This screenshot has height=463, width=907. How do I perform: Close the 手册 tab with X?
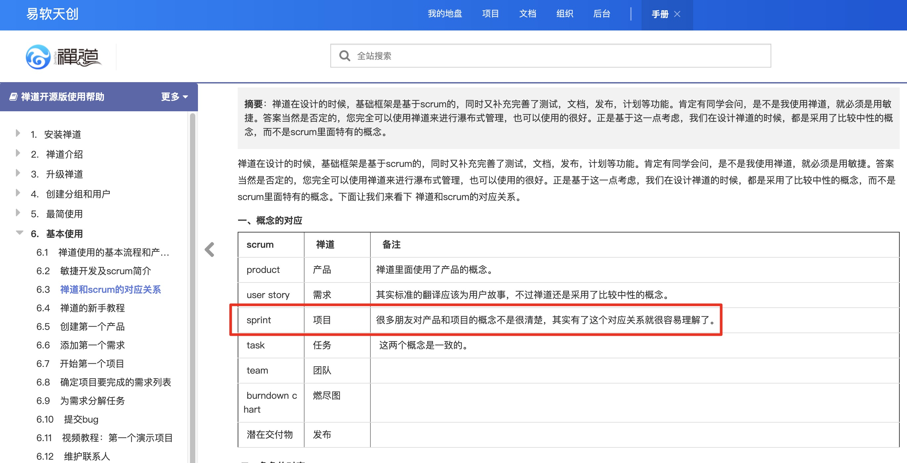coord(677,14)
